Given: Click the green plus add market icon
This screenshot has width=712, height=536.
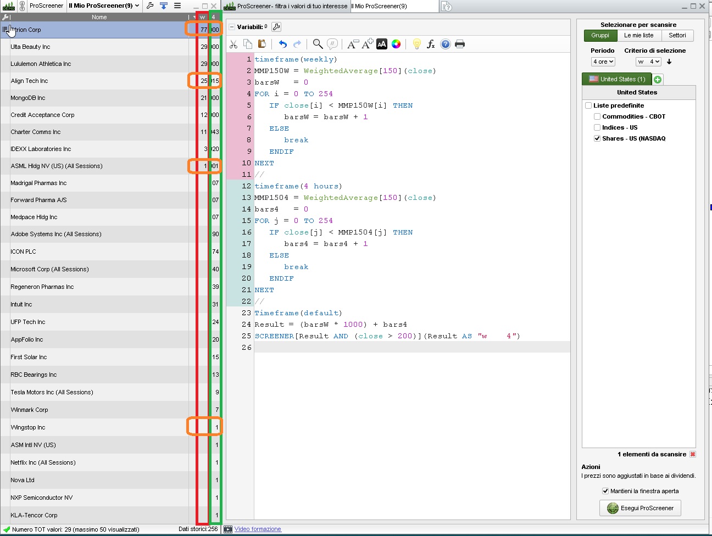Looking at the screenshot, I should point(658,80).
